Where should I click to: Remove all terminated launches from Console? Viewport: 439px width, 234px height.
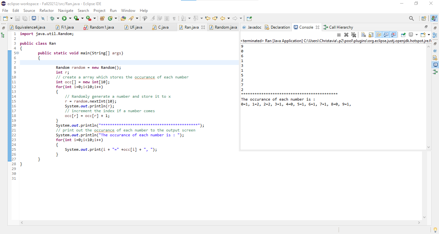tap(354, 34)
